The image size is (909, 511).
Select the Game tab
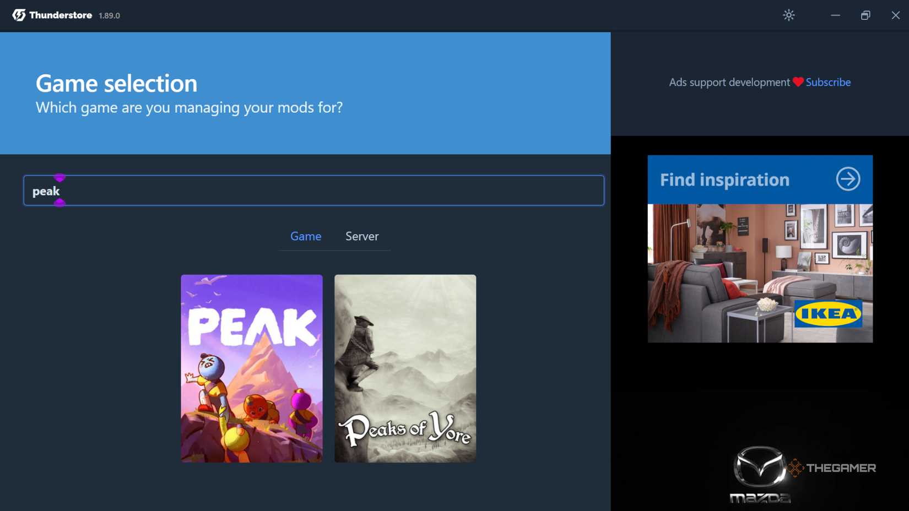305,236
